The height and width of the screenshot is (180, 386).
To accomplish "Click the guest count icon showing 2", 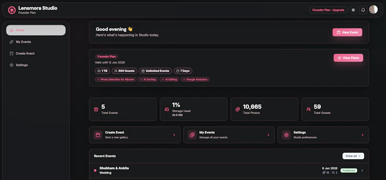I will pyautogui.click(x=333, y=173).
